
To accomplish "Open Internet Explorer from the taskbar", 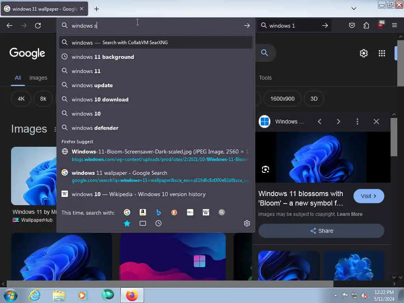I will (x=34, y=295).
